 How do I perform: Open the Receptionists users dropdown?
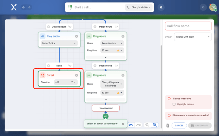tap(112, 43)
